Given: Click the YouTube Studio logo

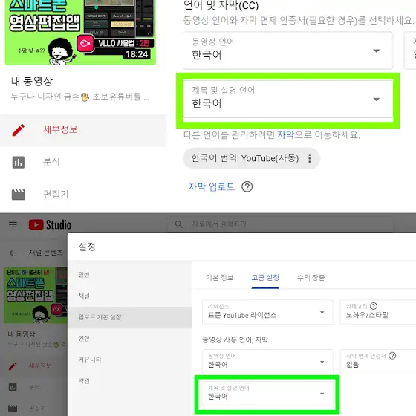Looking at the screenshot, I should click(50, 224).
